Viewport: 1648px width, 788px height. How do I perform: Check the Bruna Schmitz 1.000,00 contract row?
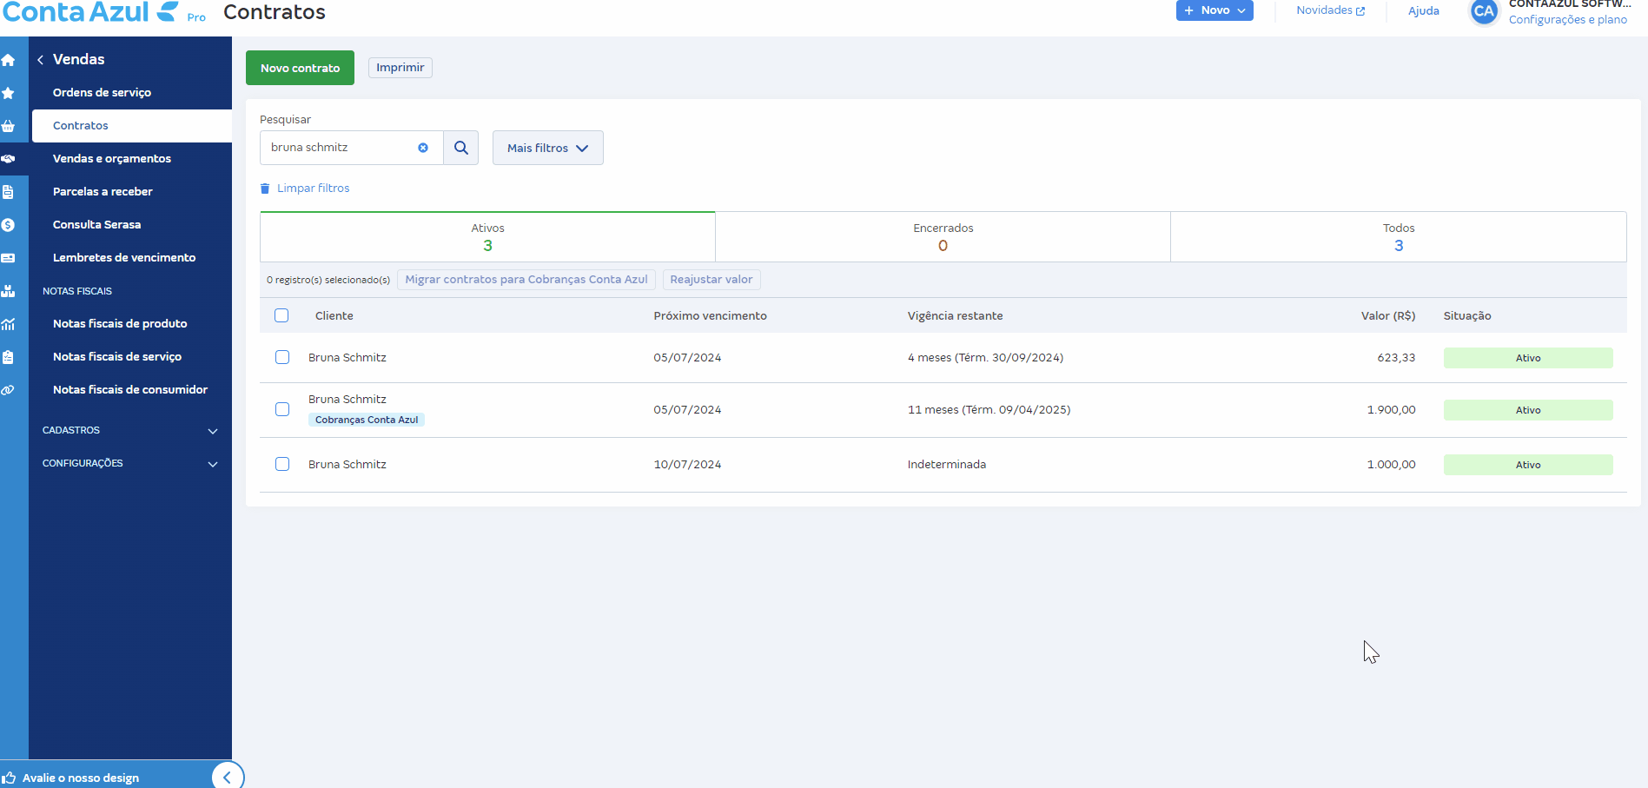point(282,464)
